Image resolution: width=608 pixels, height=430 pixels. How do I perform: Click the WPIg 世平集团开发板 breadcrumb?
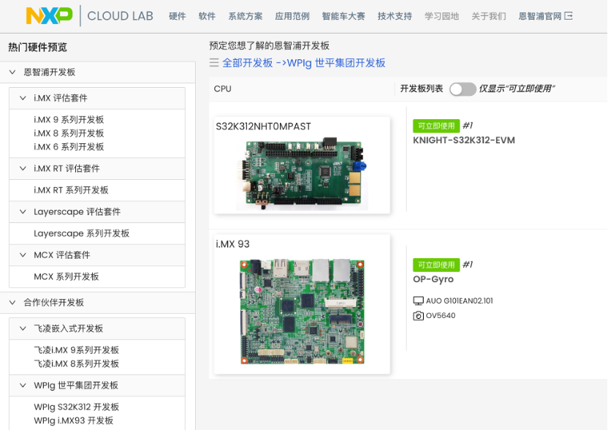click(x=336, y=63)
